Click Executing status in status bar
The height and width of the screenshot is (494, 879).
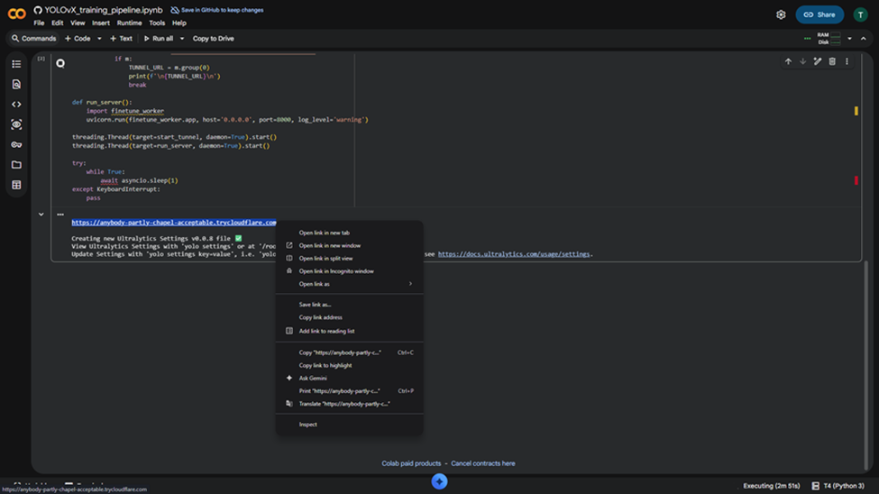coord(772,486)
